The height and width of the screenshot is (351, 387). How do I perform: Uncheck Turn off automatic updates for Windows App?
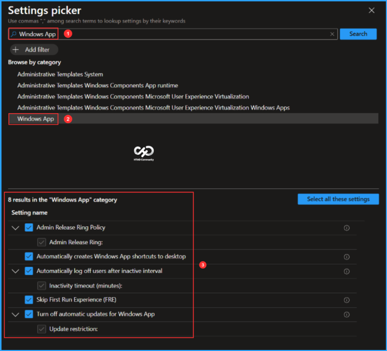coord(29,314)
